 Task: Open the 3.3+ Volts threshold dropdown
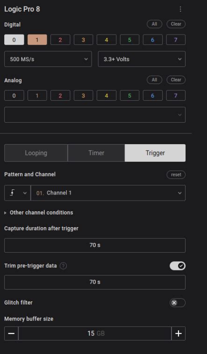(142, 59)
